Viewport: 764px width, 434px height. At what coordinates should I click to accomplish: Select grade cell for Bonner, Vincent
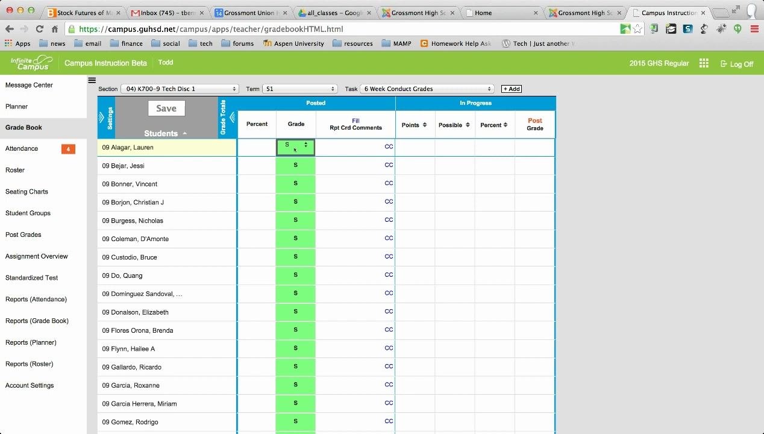pyautogui.click(x=295, y=183)
